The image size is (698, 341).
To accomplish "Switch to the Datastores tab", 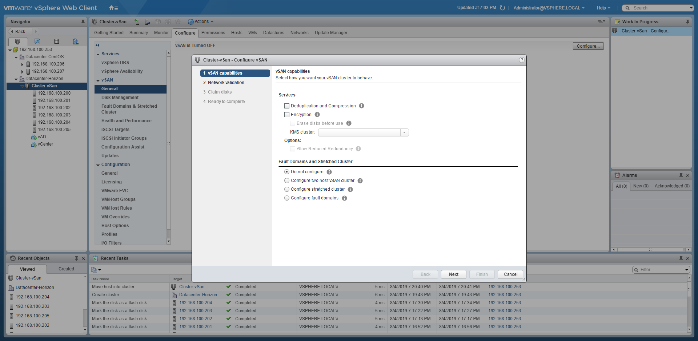I will point(273,33).
